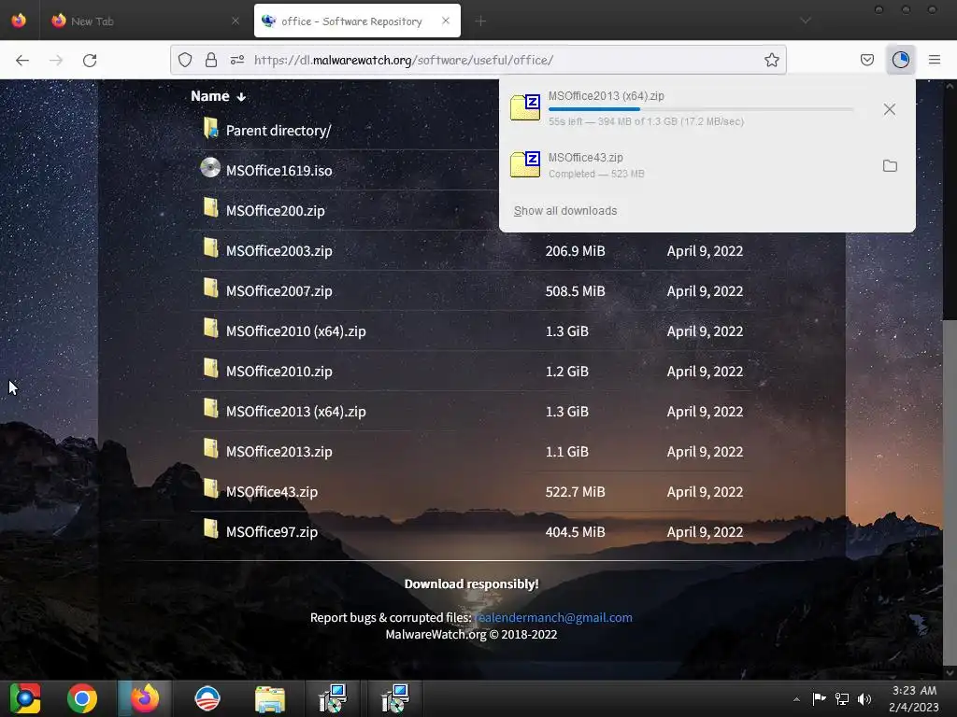
Task: Open the Firefox application menu
Action: [935, 60]
